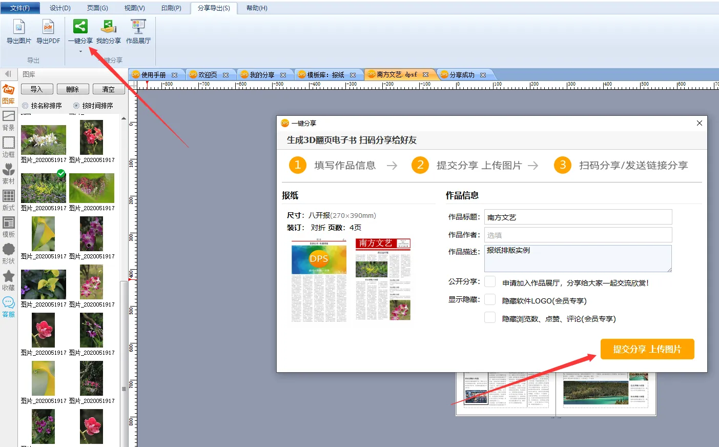Click the 提交分享 上传图片 button

click(647, 349)
